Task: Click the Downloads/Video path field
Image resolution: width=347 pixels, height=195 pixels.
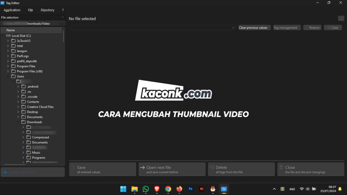Action: (x=32, y=23)
